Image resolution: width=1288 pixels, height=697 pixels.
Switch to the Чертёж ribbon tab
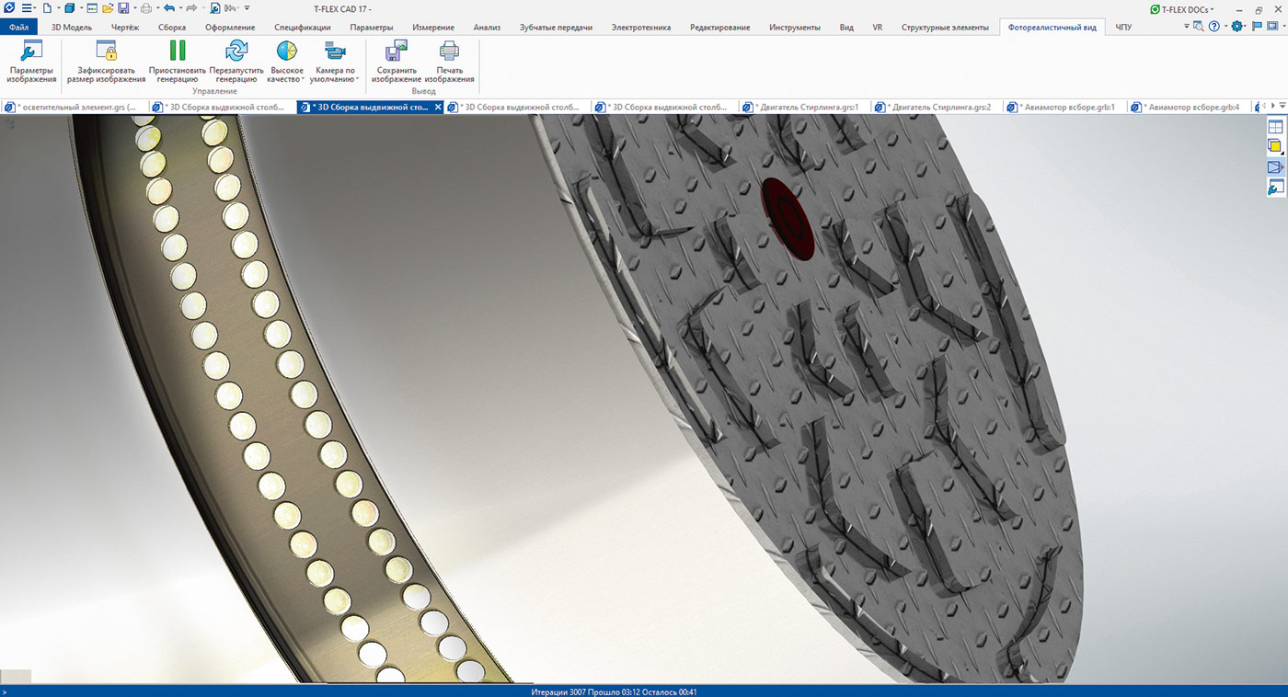[x=125, y=28]
